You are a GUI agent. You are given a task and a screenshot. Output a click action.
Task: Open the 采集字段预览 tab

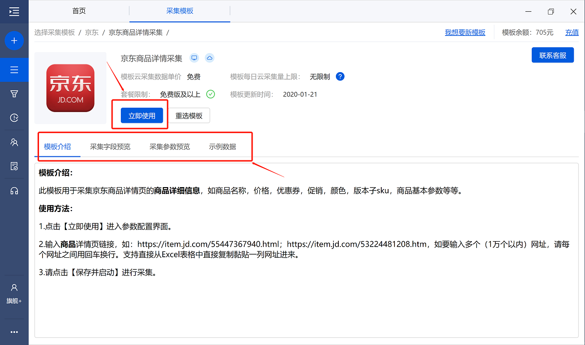(x=110, y=147)
